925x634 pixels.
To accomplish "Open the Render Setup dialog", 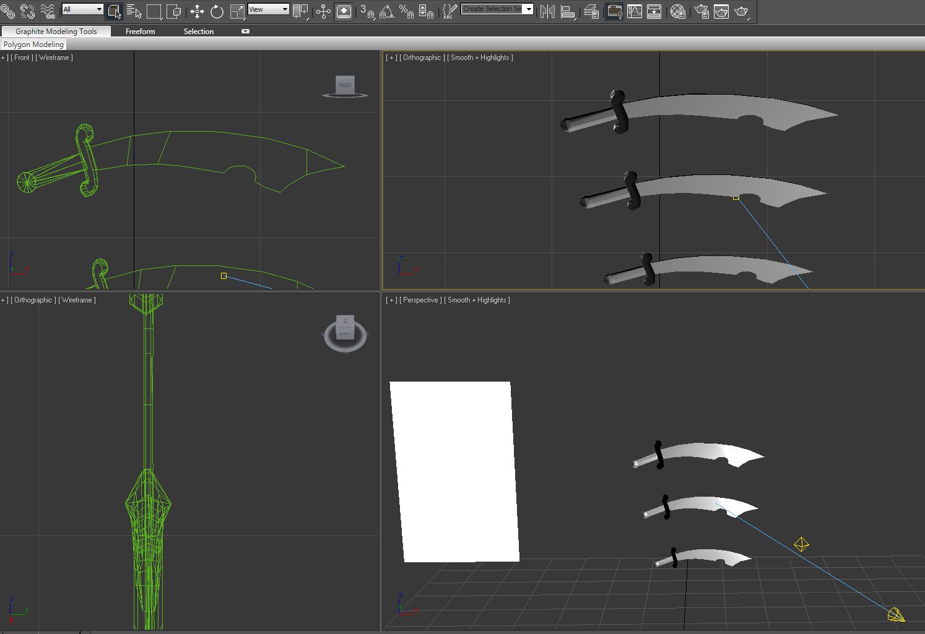I will click(x=701, y=11).
